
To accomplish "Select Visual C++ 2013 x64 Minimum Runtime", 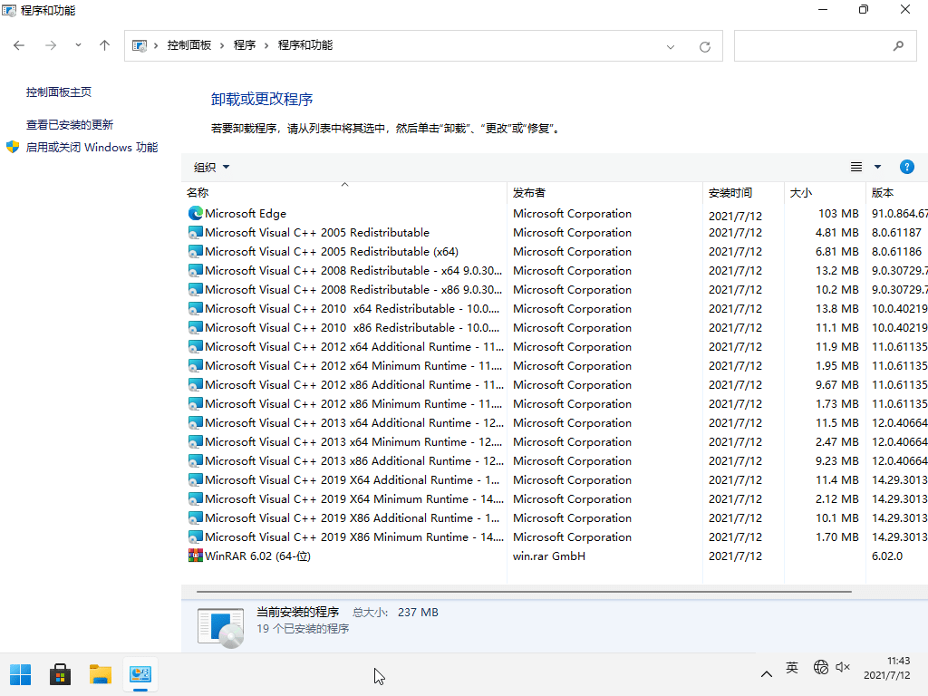I will (x=555, y=441).
